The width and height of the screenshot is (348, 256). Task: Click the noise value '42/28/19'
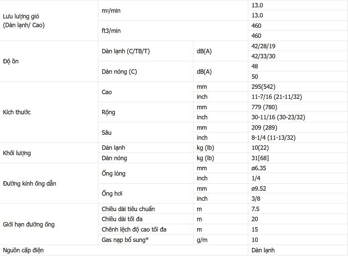tap(263, 46)
